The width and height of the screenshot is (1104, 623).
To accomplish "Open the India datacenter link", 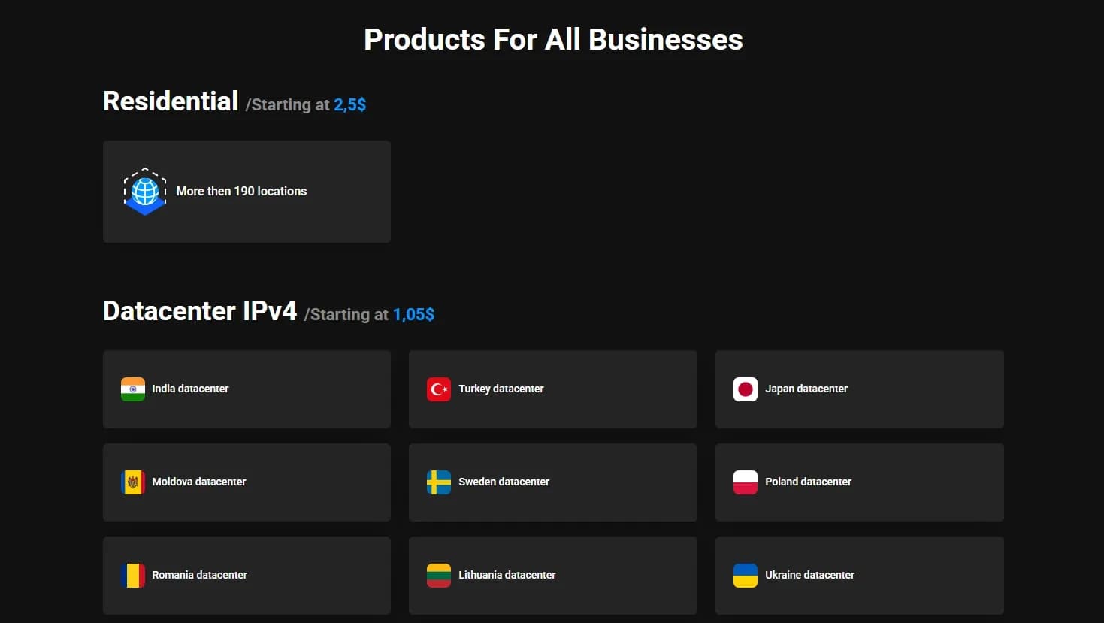I will (x=190, y=389).
